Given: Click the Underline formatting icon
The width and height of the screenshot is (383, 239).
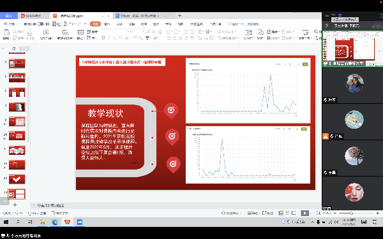Looking at the screenshot, I should (115, 38).
